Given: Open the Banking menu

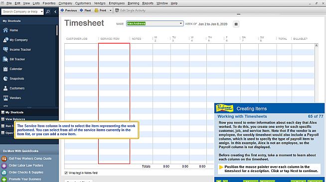Looking at the screenshot, I should coord(134,3).
